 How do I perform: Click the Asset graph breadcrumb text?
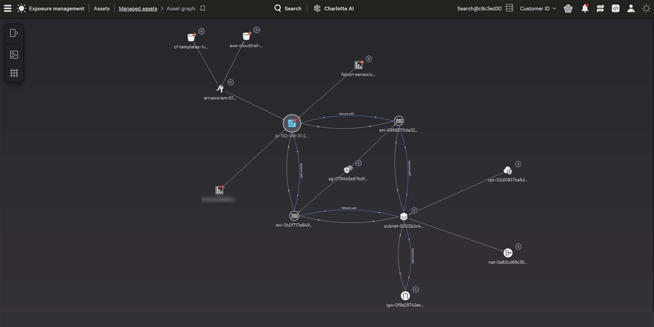click(181, 8)
